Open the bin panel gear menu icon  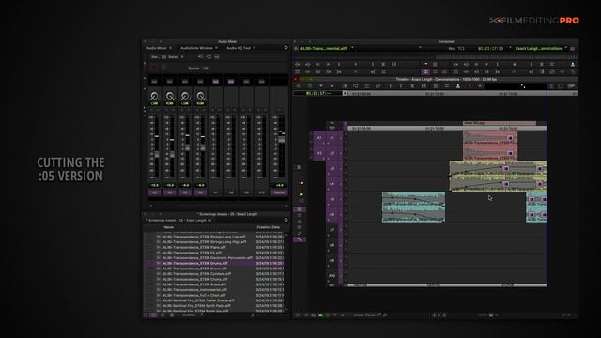pos(285,220)
